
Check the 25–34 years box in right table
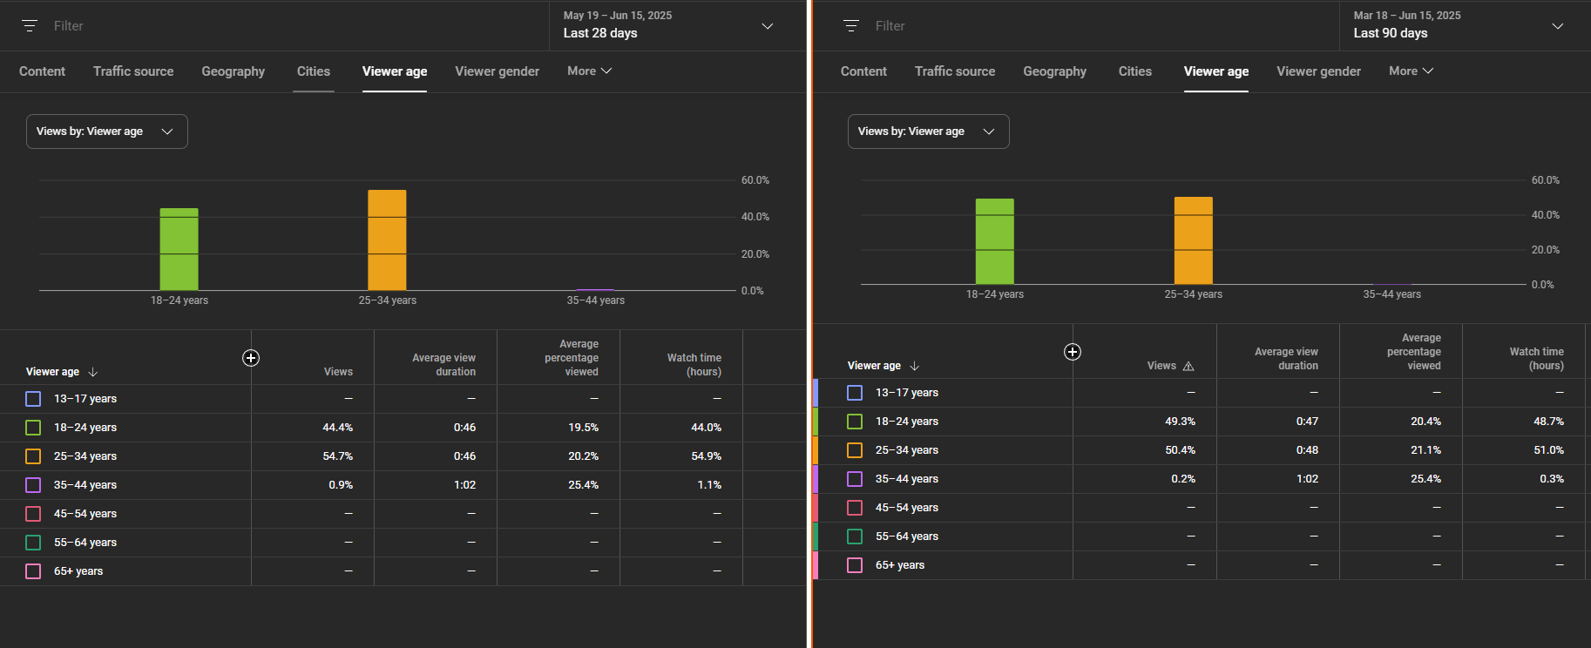click(855, 450)
